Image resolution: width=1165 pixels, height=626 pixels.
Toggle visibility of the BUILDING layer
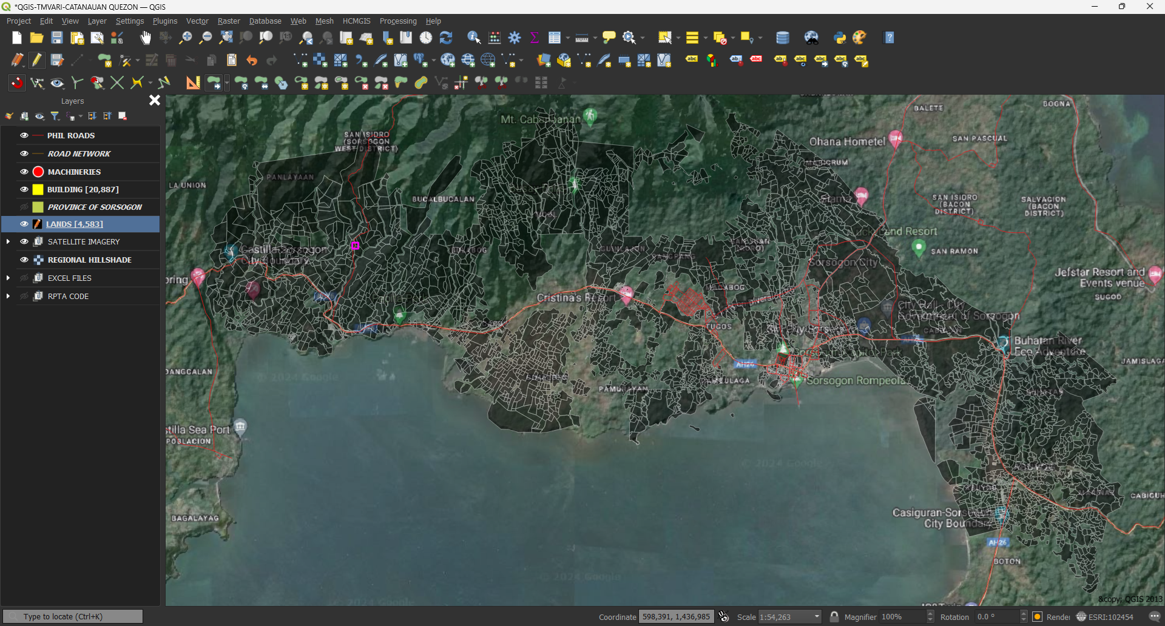(24, 189)
